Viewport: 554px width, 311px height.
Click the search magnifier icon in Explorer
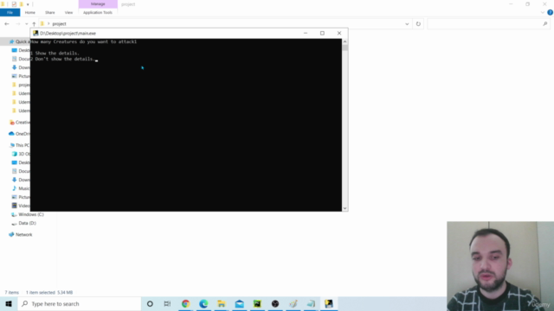tap(545, 24)
